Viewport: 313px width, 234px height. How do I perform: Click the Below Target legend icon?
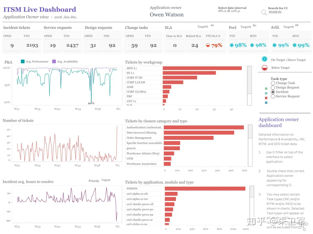coord(265,68)
